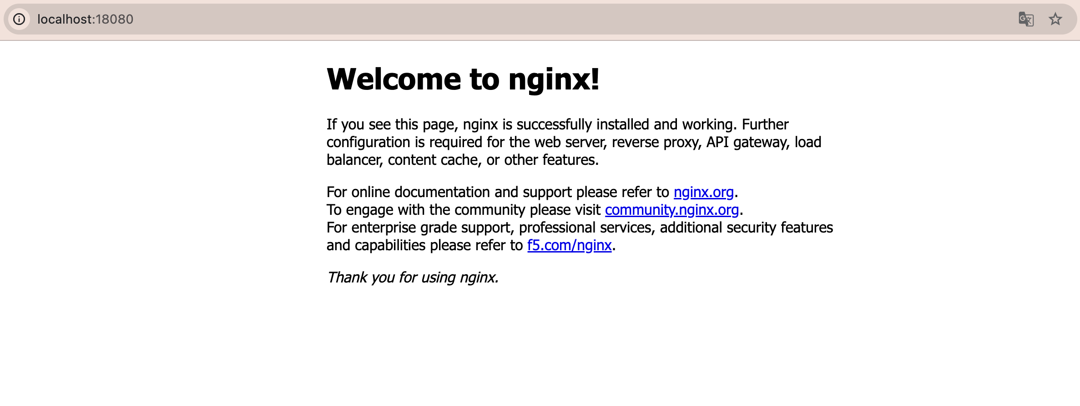The height and width of the screenshot is (406, 1080).
Task: Bookmark this page with the star icon
Action: click(1055, 19)
